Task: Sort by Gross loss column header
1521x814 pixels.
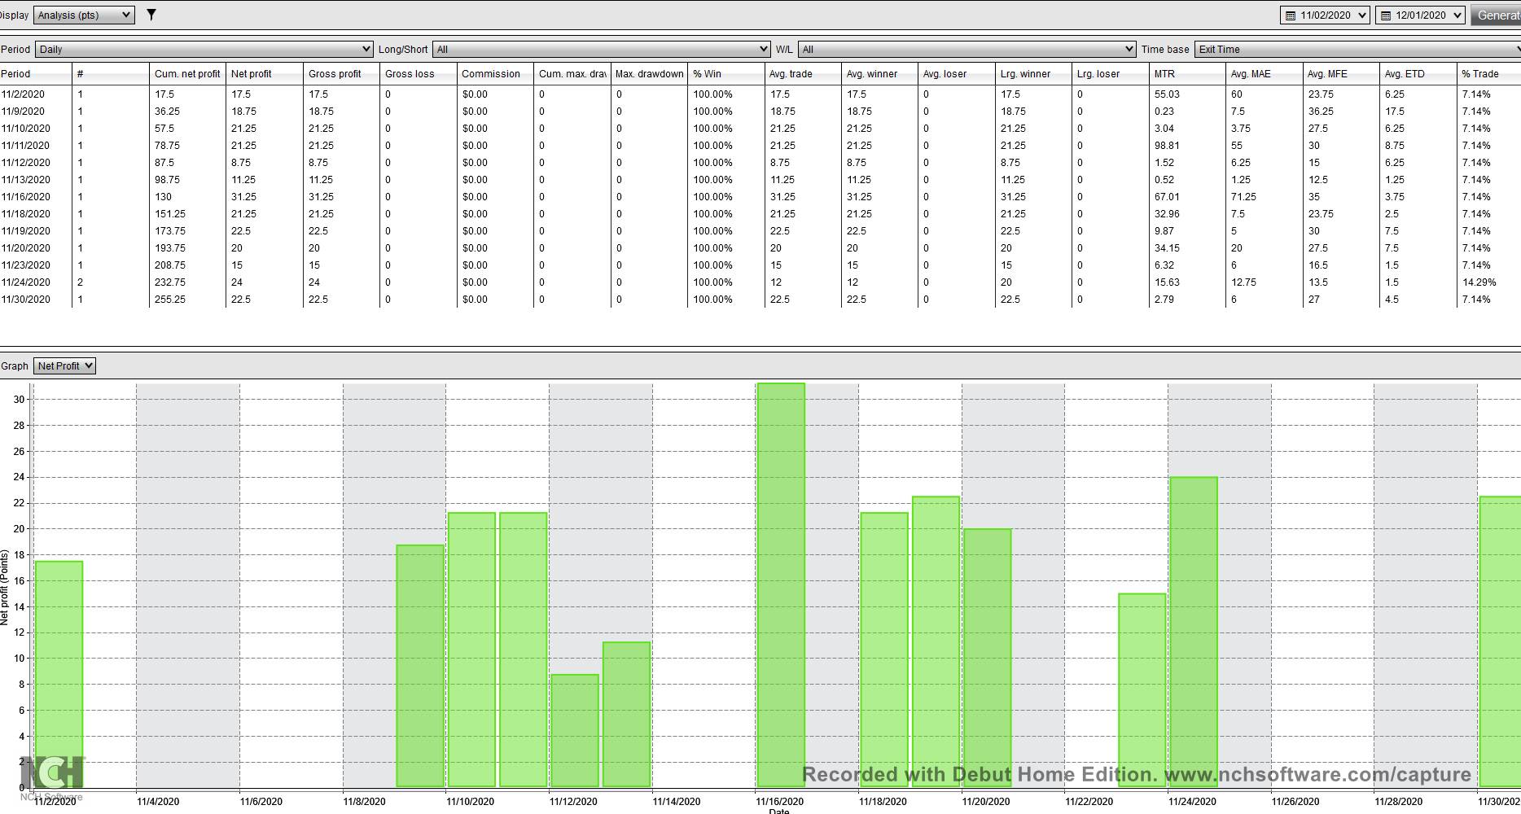Action: (419, 73)
